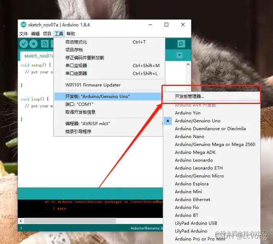Click the console horizontal scrollbar thumb

coord(70,221)
